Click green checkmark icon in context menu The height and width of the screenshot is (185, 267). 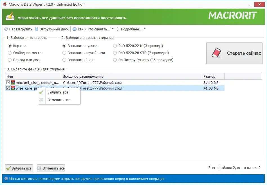41,92
